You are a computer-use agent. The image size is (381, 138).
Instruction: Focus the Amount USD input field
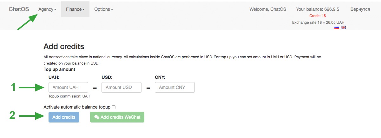122,87
